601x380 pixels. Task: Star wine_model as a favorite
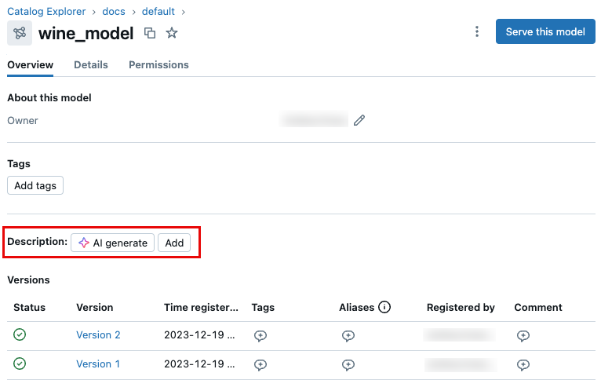[x=172, y=33]
